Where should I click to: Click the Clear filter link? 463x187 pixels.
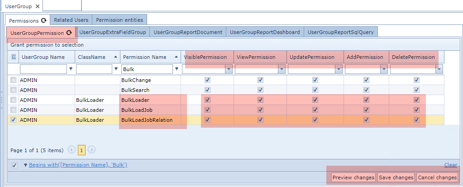tap(451, 165)
